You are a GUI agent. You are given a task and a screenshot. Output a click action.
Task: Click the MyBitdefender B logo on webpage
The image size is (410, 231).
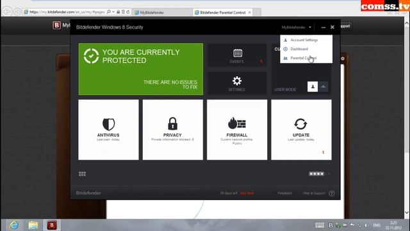[x=56, y=26]
